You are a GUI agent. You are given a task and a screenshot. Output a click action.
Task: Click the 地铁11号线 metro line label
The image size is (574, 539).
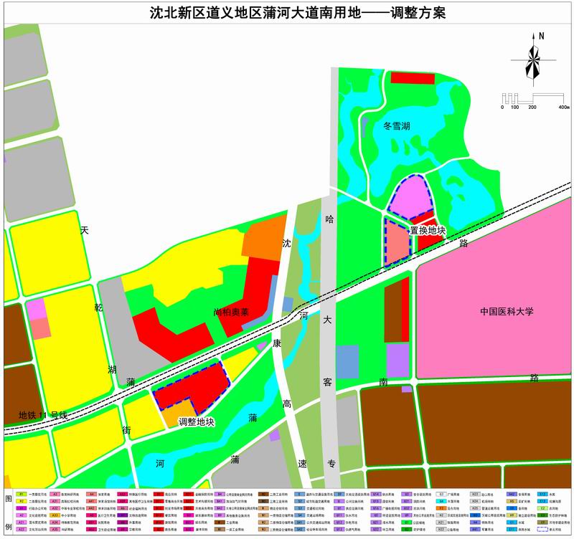coord(42,415)
